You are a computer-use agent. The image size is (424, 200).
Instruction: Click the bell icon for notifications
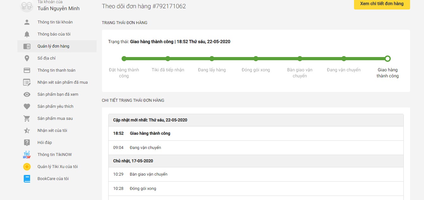click(x=27, y=34)
